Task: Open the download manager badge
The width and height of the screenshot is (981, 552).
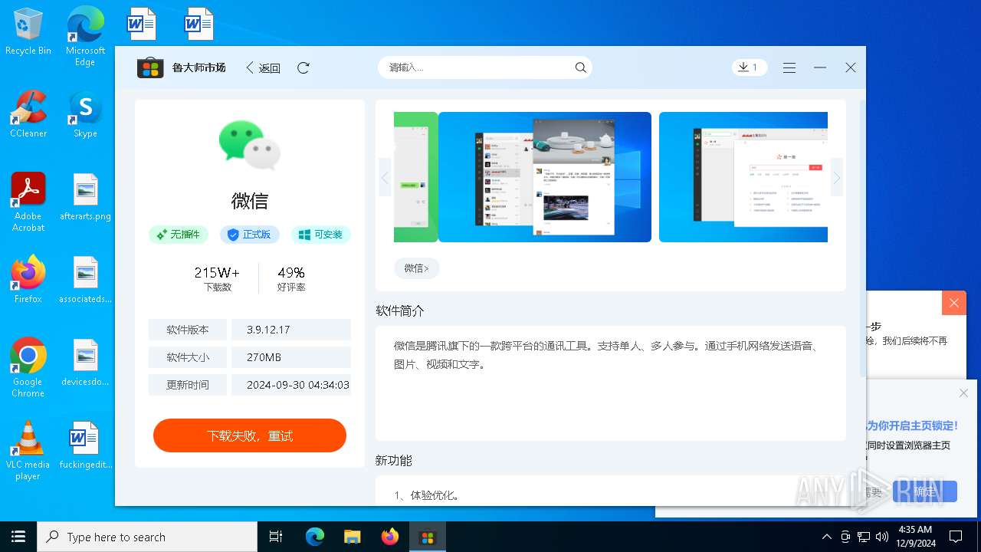Action: 750,67
